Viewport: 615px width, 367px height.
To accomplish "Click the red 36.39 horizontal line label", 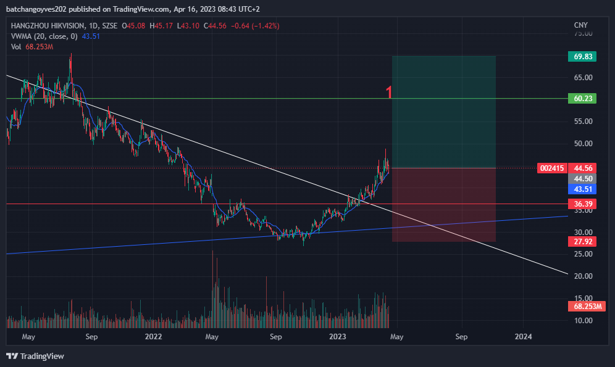I will 582,204.
